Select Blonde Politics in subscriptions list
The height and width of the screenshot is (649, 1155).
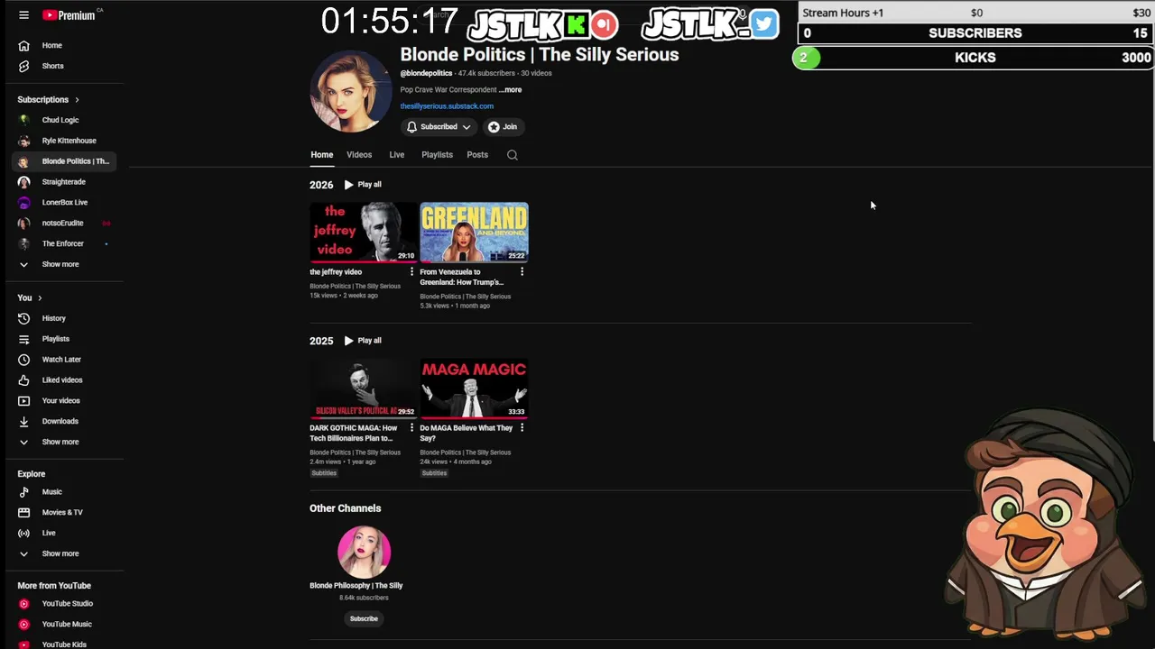pyautogui.click(x=63, y=161)
